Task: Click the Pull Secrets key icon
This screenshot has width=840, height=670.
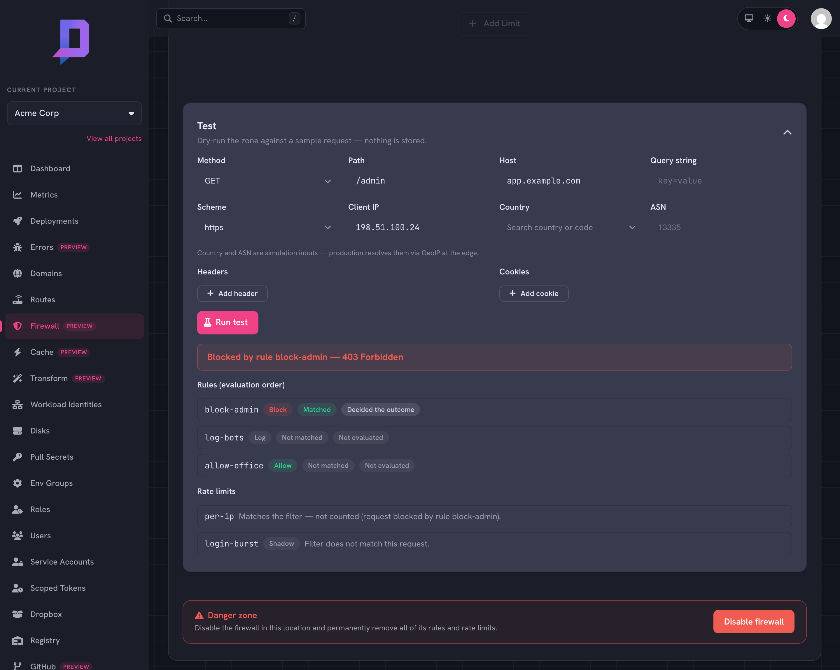Action: point(17,457)
